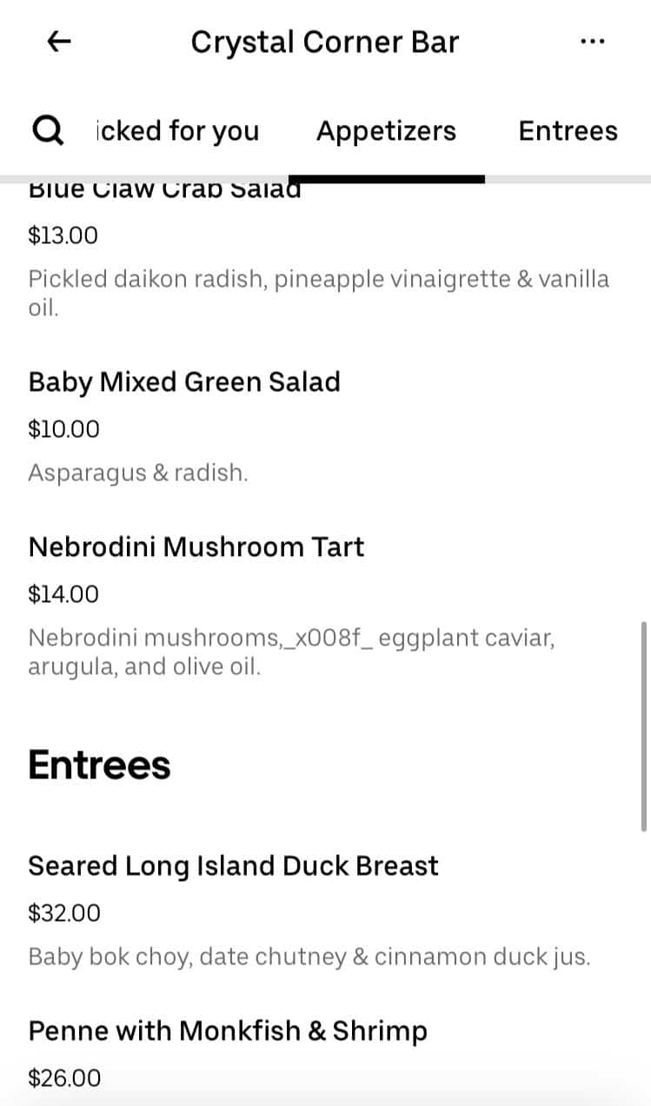Open Penne with Monkfish & Shrimp

pyautogui.click(x=228, y=1030)
